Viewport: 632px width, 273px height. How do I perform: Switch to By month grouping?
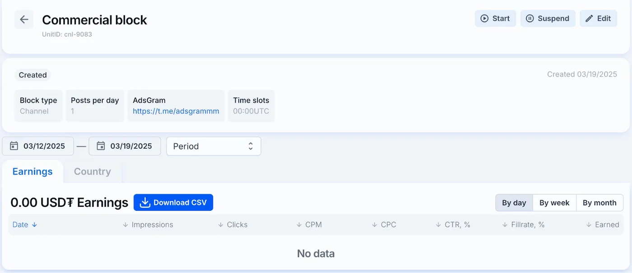click(599, 203)
